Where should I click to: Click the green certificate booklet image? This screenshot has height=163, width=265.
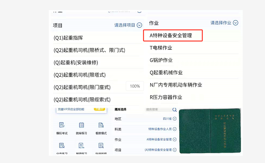pos(210,131)
